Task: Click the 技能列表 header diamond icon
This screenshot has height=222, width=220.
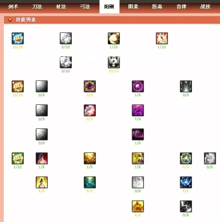Action: pos(10,20)
